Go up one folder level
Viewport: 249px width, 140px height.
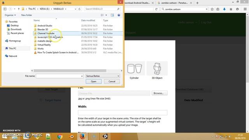(19, 9)
